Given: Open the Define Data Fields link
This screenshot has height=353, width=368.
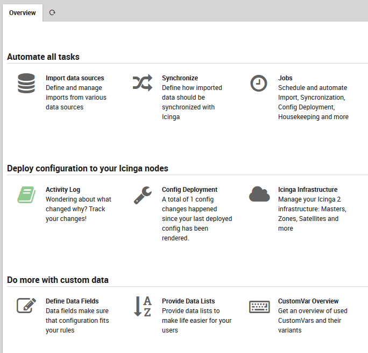Looking at the screenshot, I should (72, 301).
